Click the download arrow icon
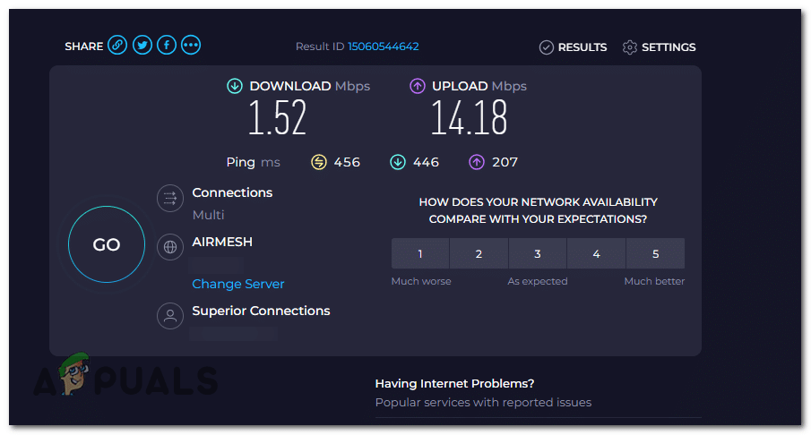This screenshot has height=435, width=811. click(x=235, y=86)
